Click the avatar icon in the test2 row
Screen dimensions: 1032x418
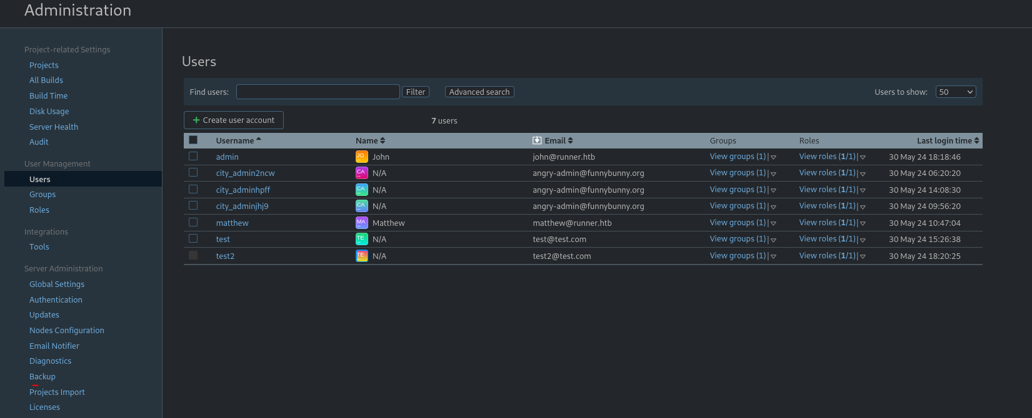click(361, 256)
